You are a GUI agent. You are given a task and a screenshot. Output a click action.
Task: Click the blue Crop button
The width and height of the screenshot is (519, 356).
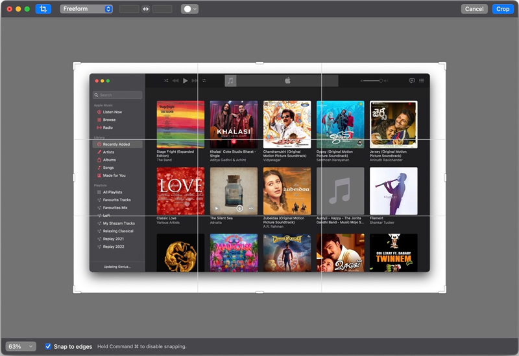point(502,9)
